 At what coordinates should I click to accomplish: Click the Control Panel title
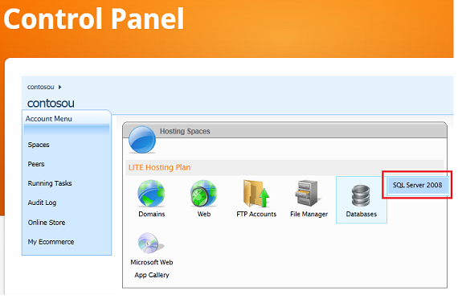[x=94, y=18]
